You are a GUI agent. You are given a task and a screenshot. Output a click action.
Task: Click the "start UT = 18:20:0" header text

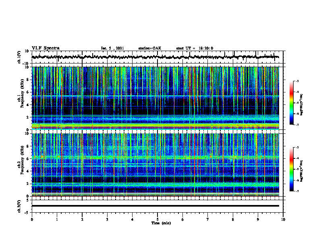[x=195, y=48]
